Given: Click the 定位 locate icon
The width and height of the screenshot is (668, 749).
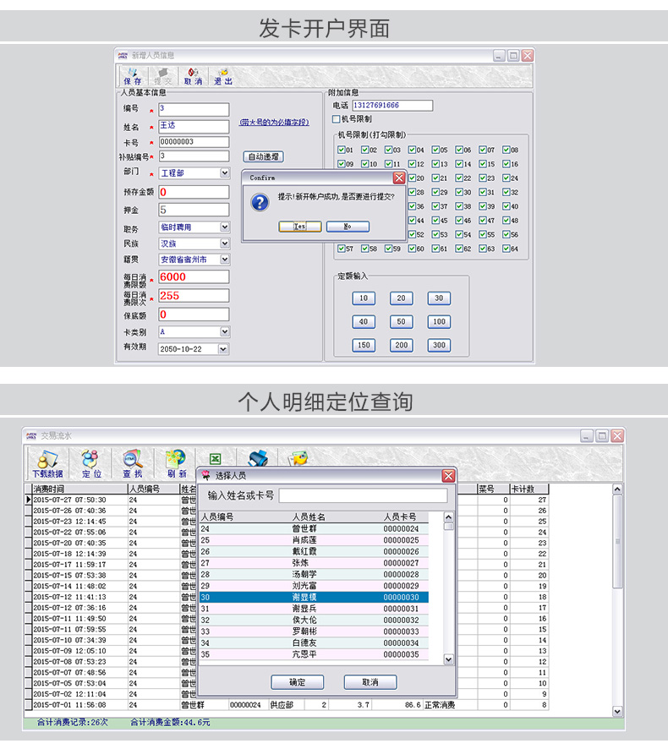Looking at the screenshot, I should pyautogui.click(x=90, y=462).
